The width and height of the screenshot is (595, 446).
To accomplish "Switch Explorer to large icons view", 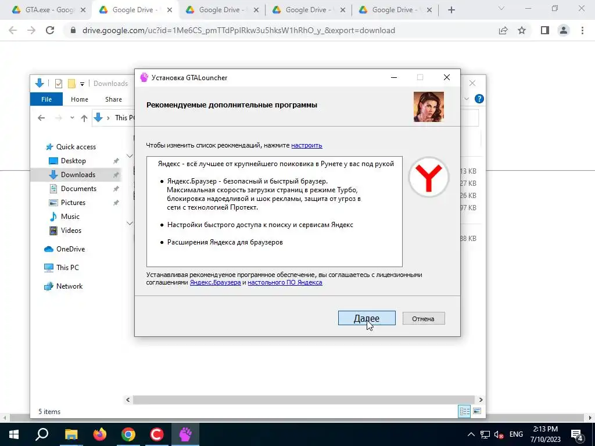I will click(x=477, y=411).
